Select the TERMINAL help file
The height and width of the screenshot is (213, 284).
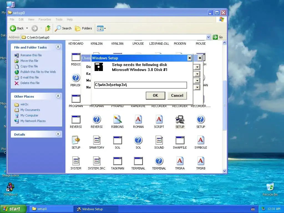point(159,161)
